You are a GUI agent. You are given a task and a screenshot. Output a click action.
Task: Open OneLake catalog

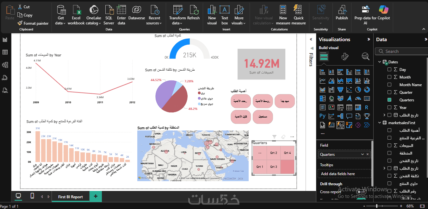tap(94, 15)
